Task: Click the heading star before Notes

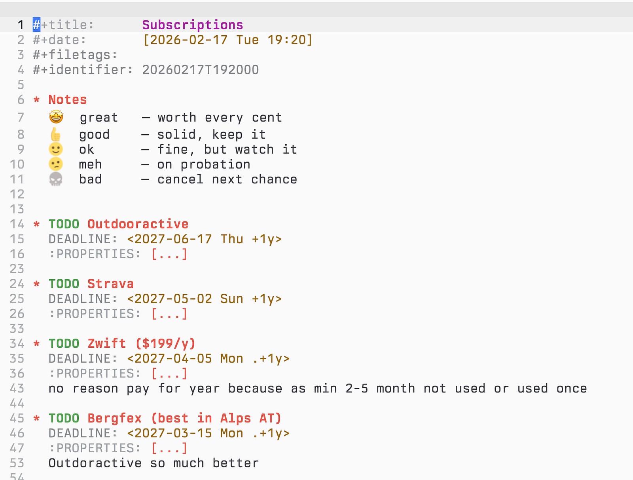Action: [x=36, y=100]
